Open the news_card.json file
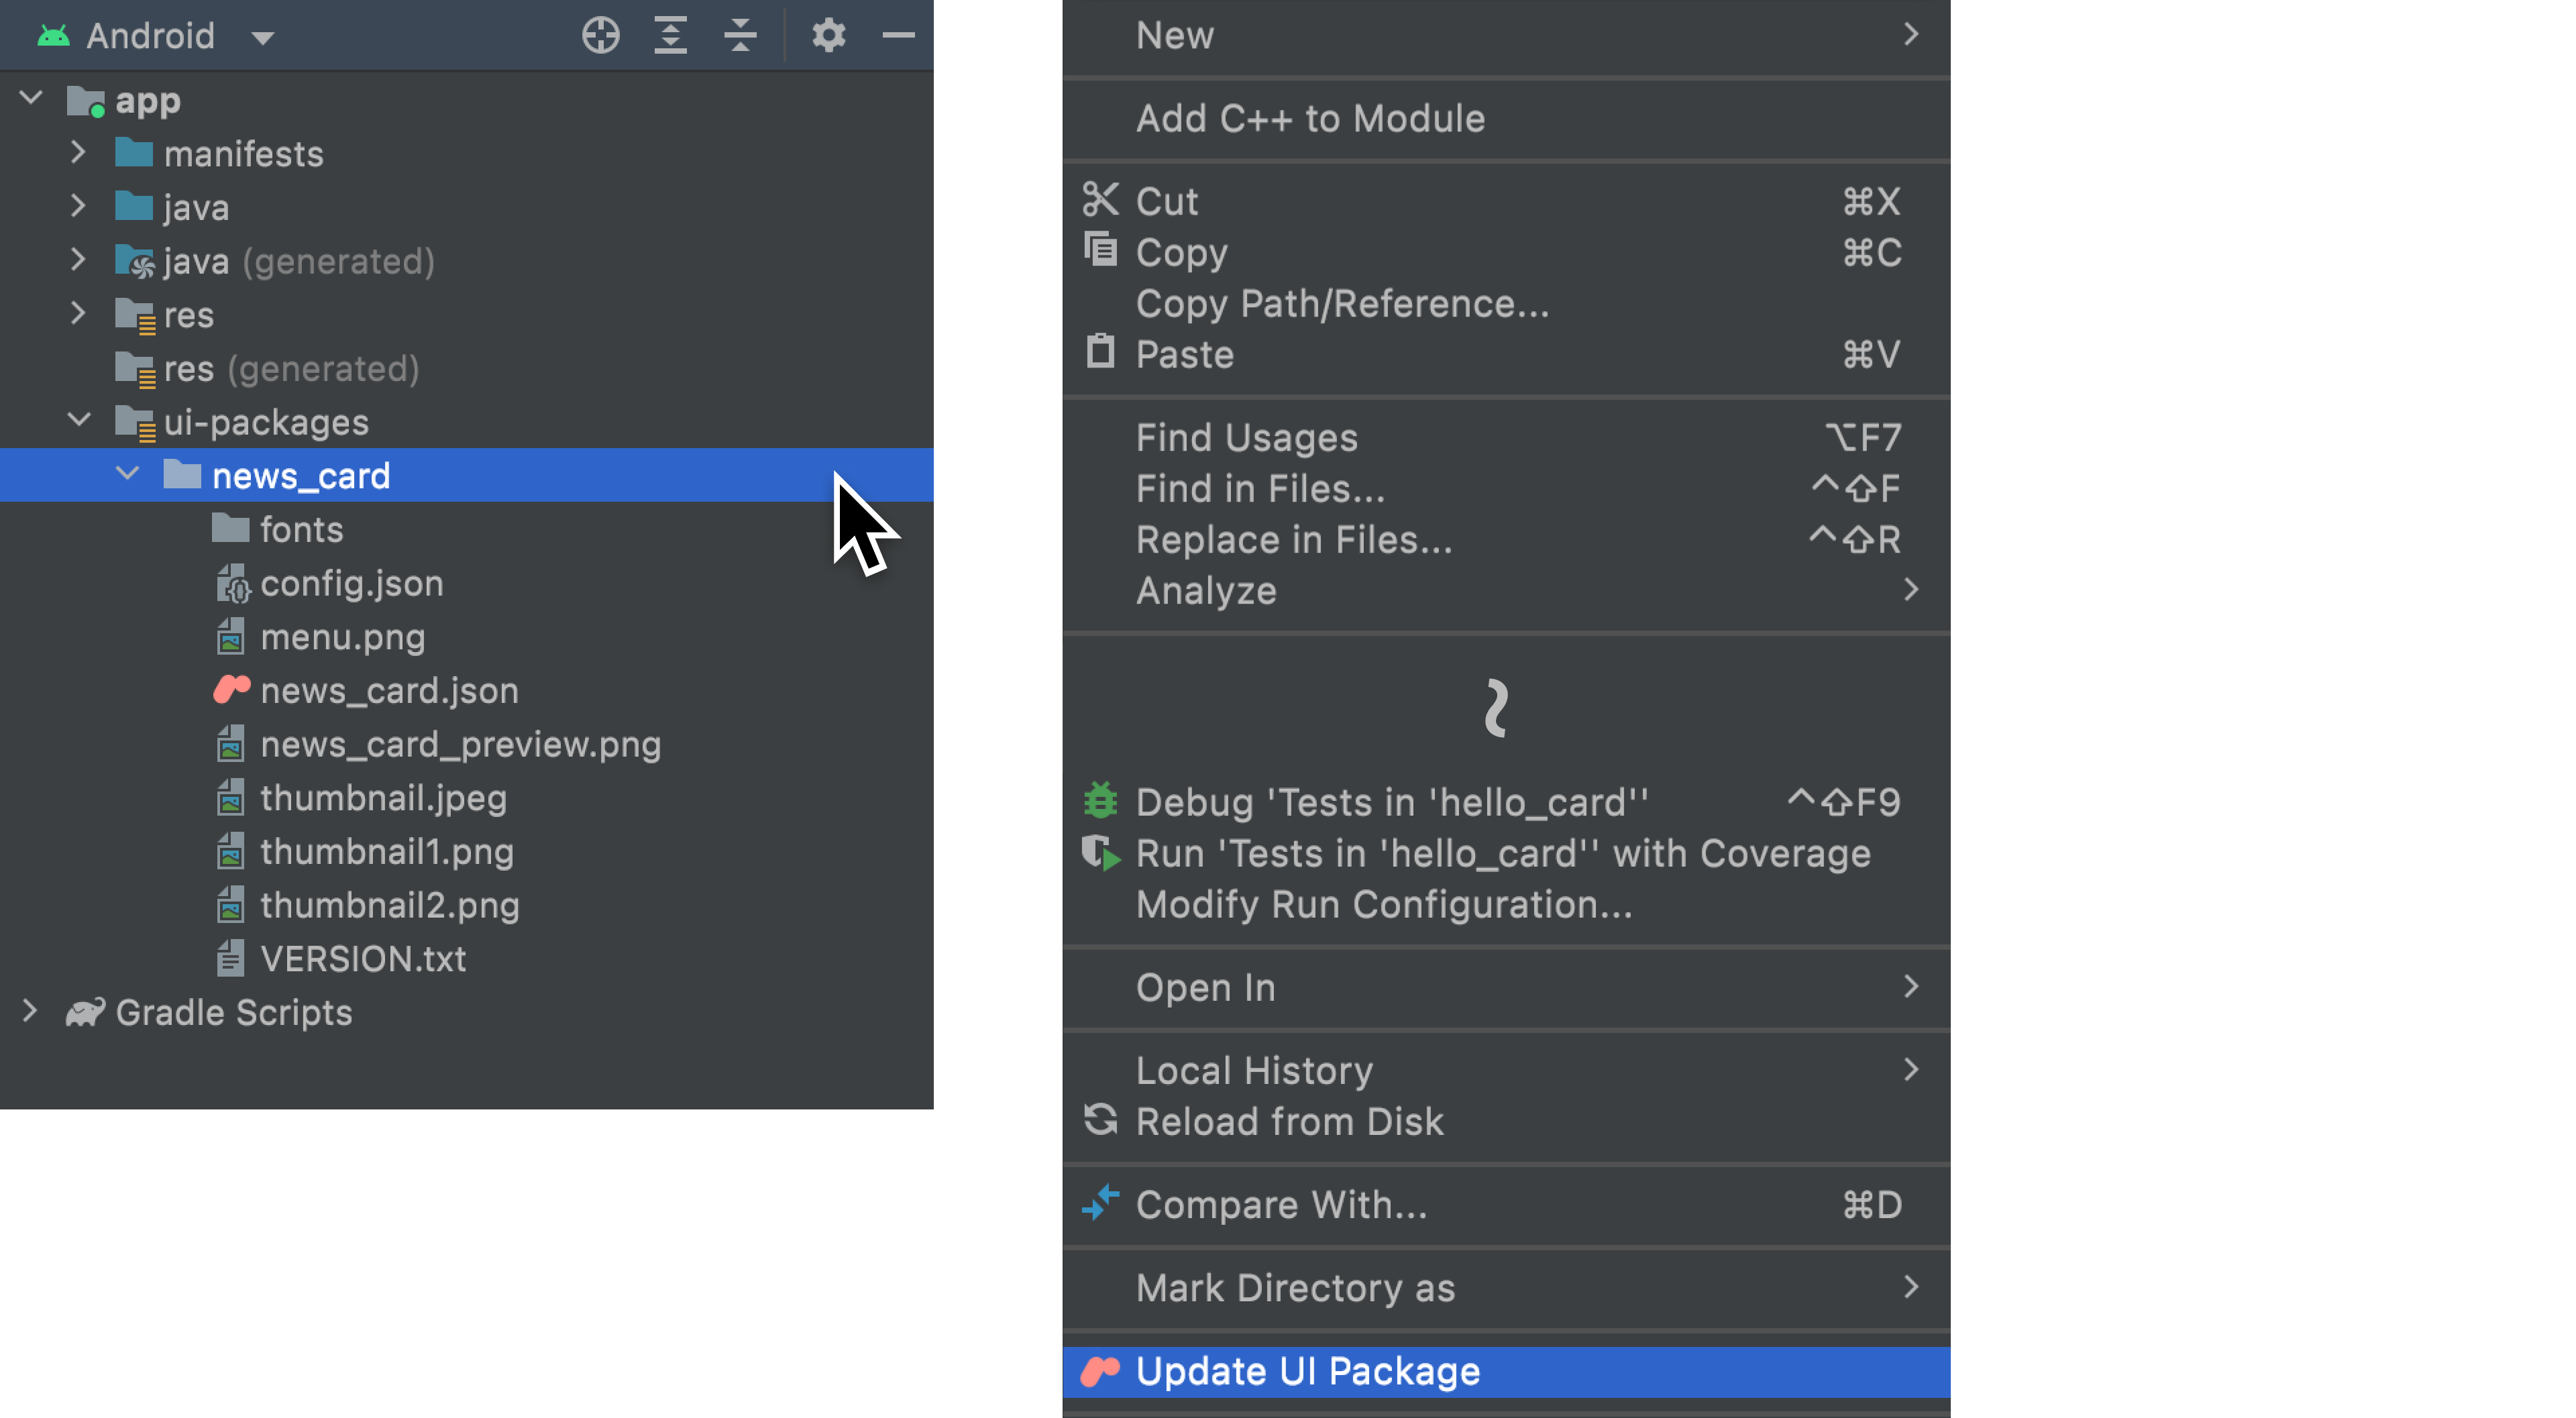 pyautogui.click(x=388, y=690)
